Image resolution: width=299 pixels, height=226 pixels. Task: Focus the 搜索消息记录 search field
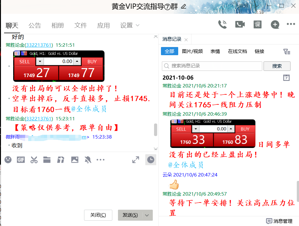click(212, 66)
